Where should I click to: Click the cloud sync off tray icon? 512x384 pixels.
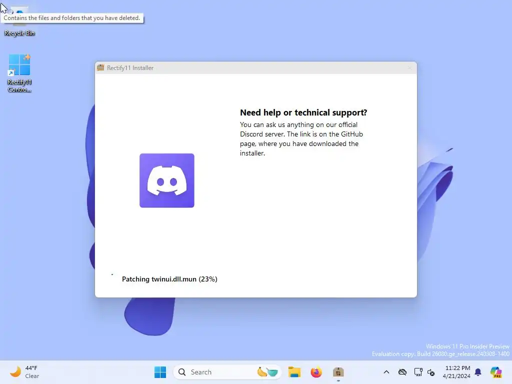[402, 372]
